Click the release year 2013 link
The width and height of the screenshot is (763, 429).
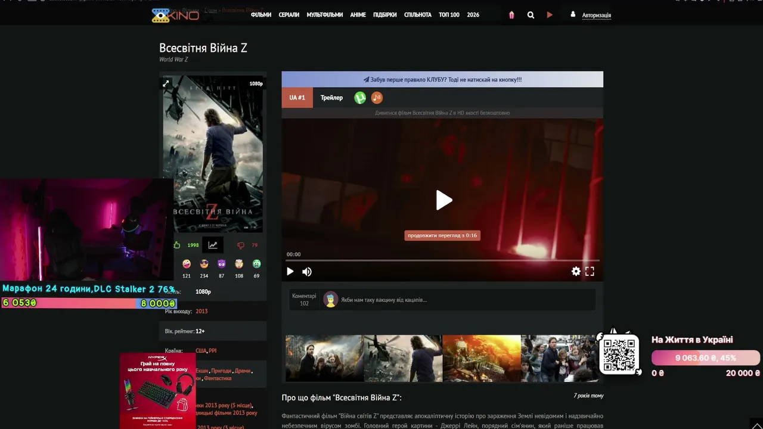tap(201, 311)
